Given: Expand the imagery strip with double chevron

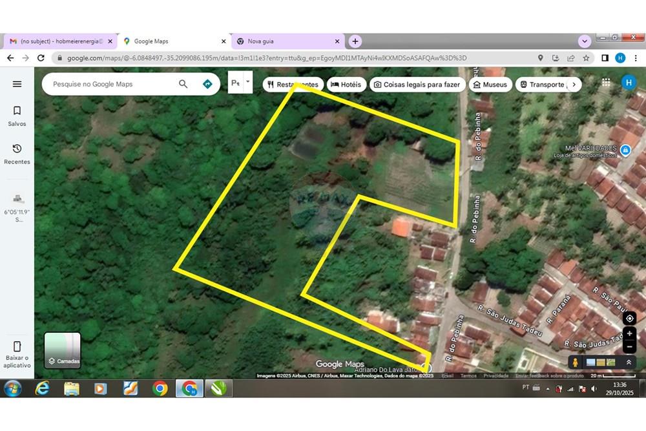Looking at the screenshot, I should (x=629, y=363).
